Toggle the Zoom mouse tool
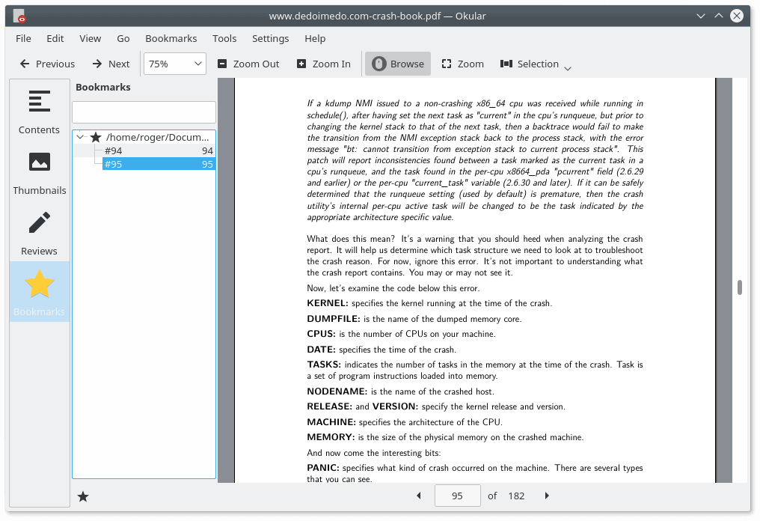This screenshot has height=521, width=760. [x=462, y=64]
